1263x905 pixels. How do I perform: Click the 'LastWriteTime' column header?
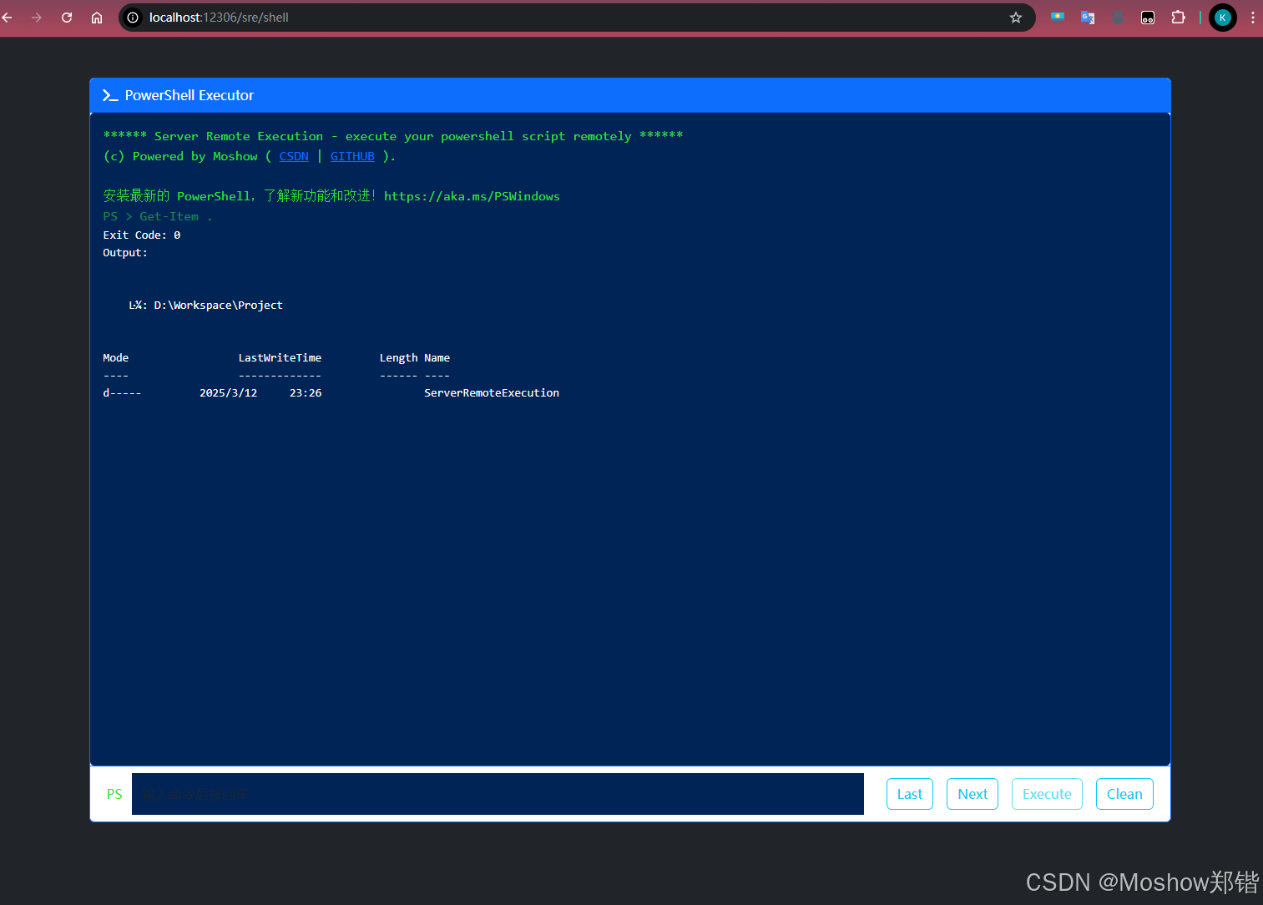280,358
